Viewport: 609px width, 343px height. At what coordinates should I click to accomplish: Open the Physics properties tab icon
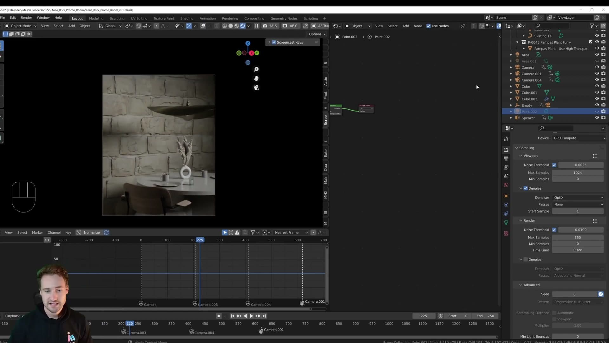(x=506, y=205)
